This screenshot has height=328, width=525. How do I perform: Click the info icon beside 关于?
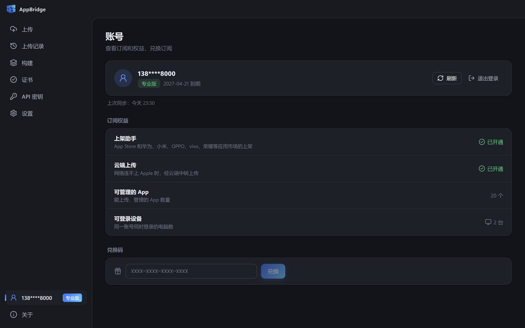(14, 314)
